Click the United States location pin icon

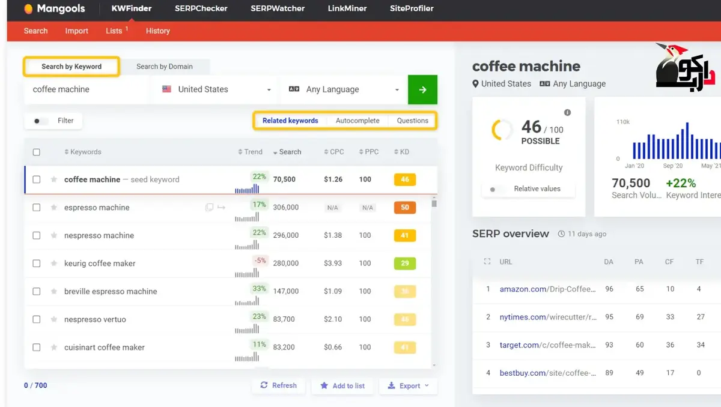pyautogui.click(x=475, y=84)
